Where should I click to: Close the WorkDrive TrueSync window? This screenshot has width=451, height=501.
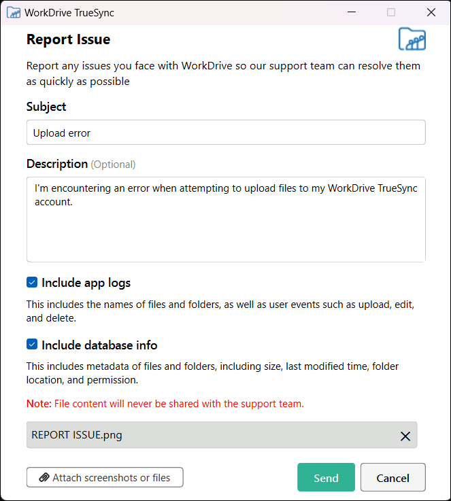click(431, 12)
